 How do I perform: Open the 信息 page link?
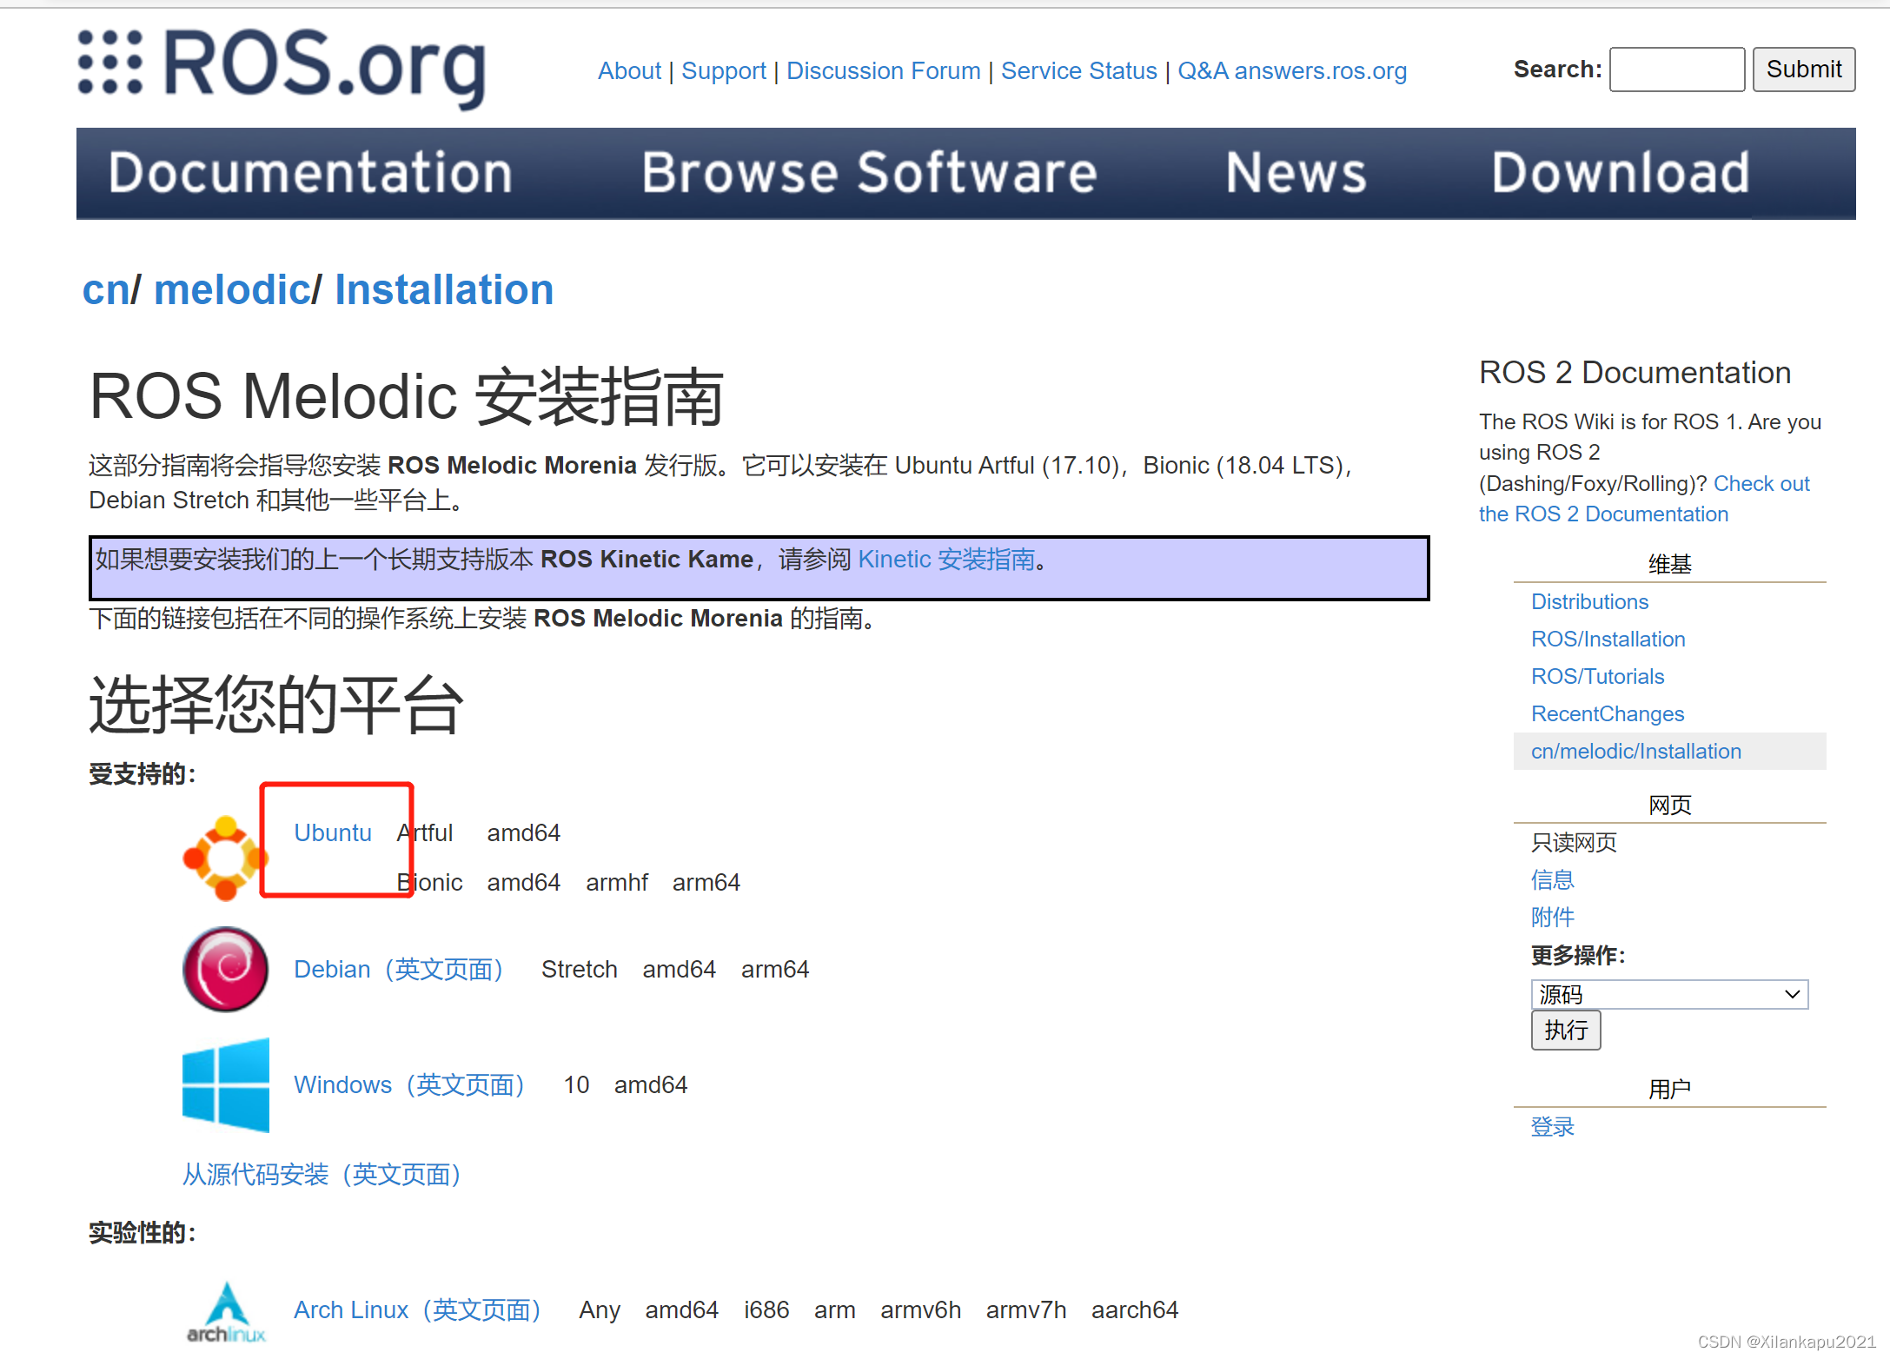[x=1552, y=879]
